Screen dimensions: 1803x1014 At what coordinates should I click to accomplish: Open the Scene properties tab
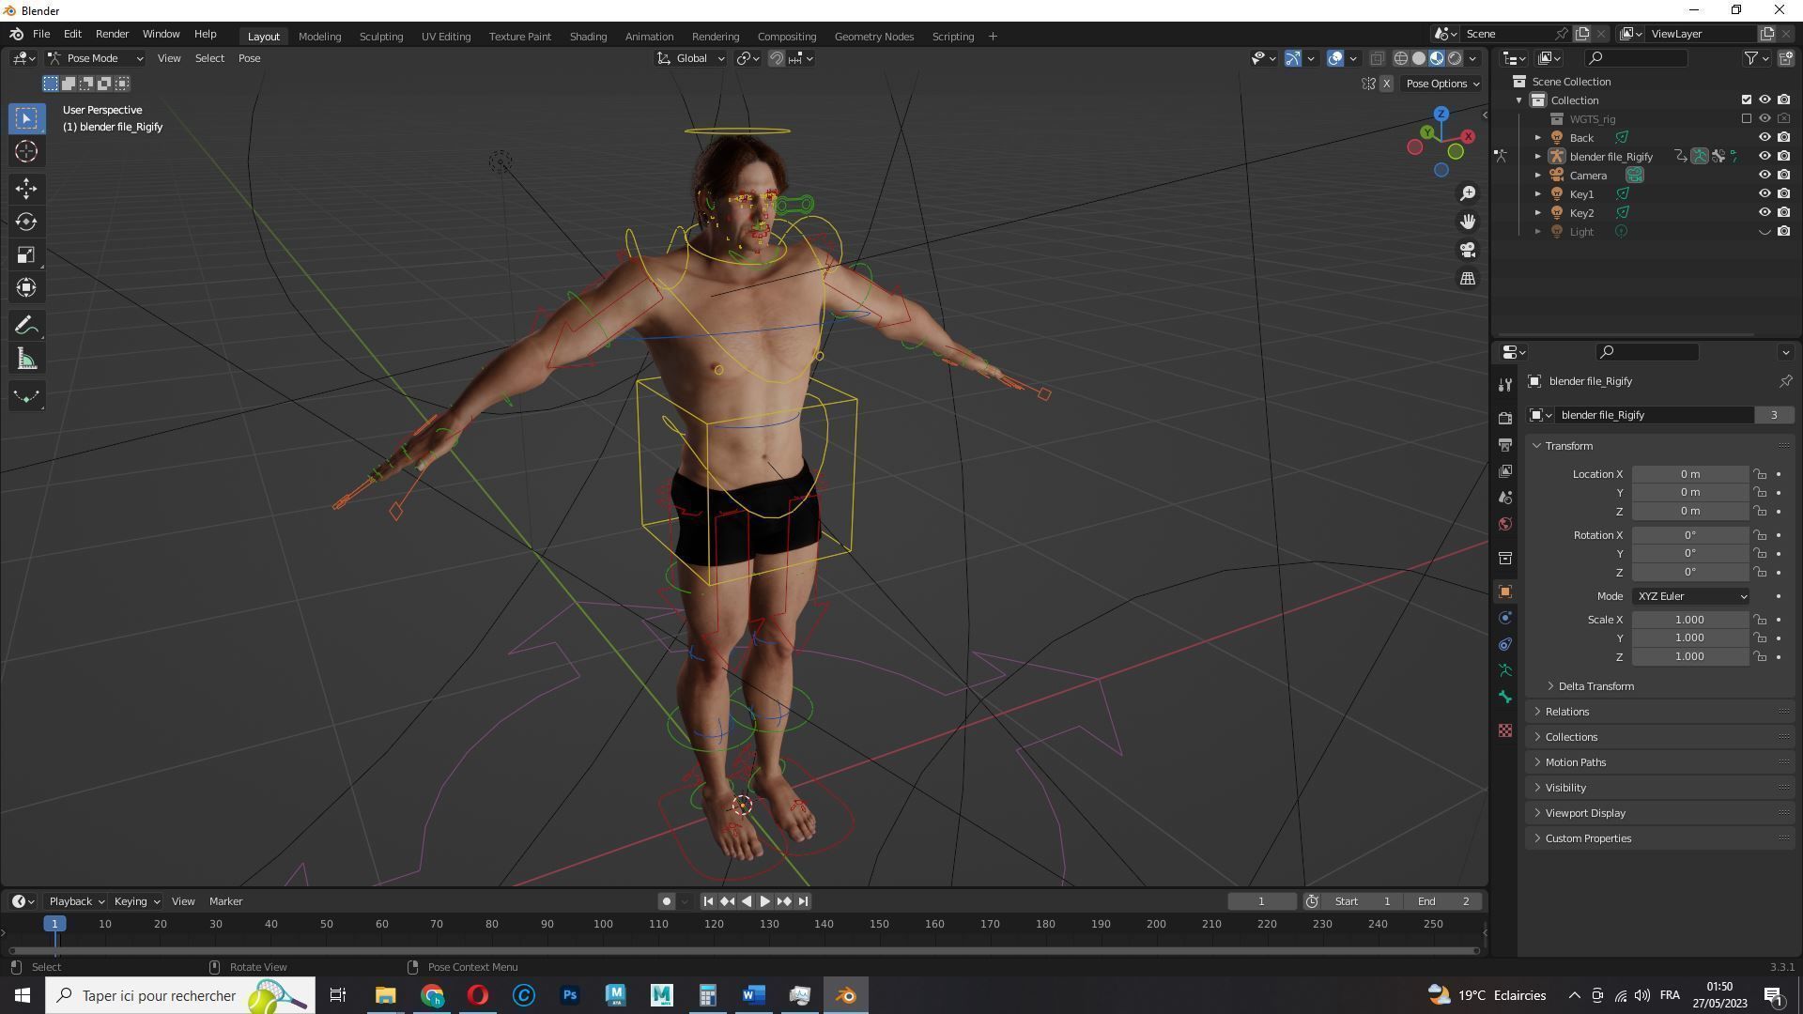1505,497
